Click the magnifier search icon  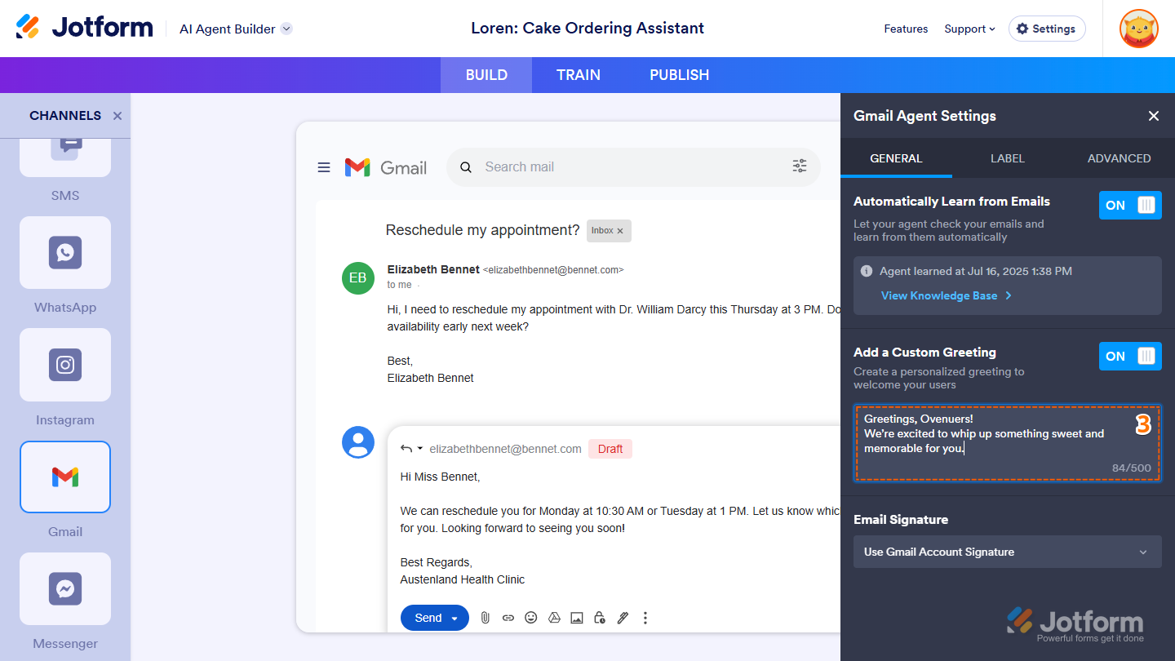[x=466, y=167]
